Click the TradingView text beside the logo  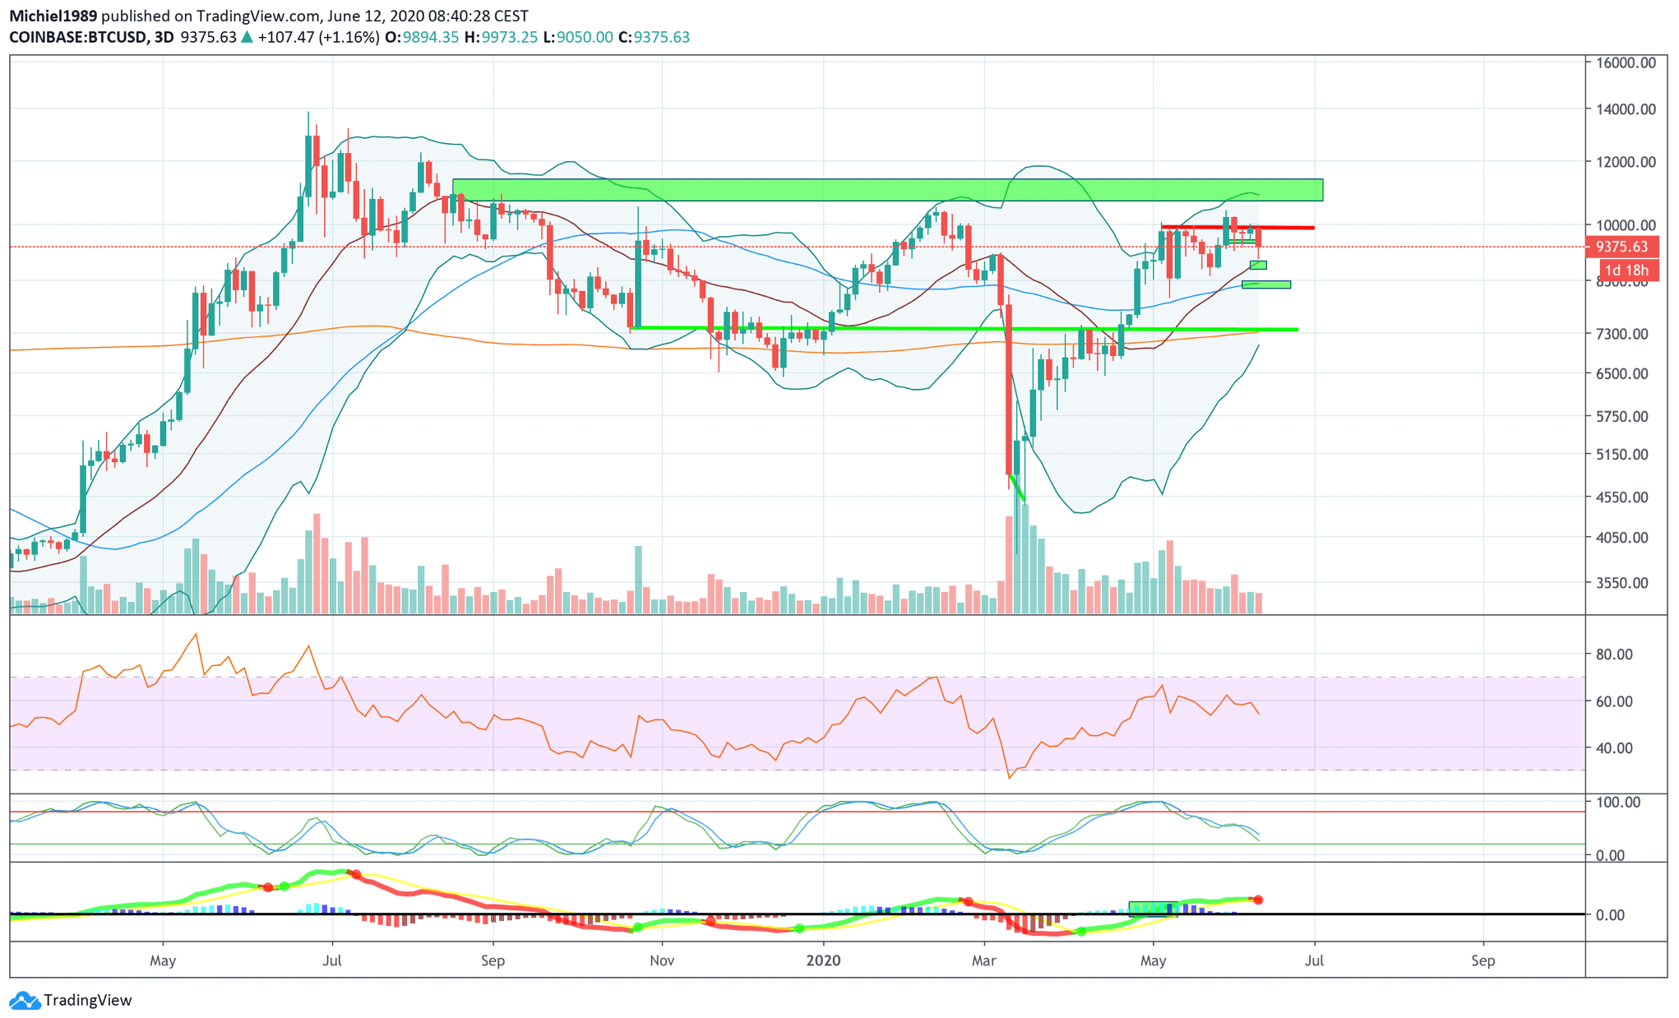tap(87, 1000)
